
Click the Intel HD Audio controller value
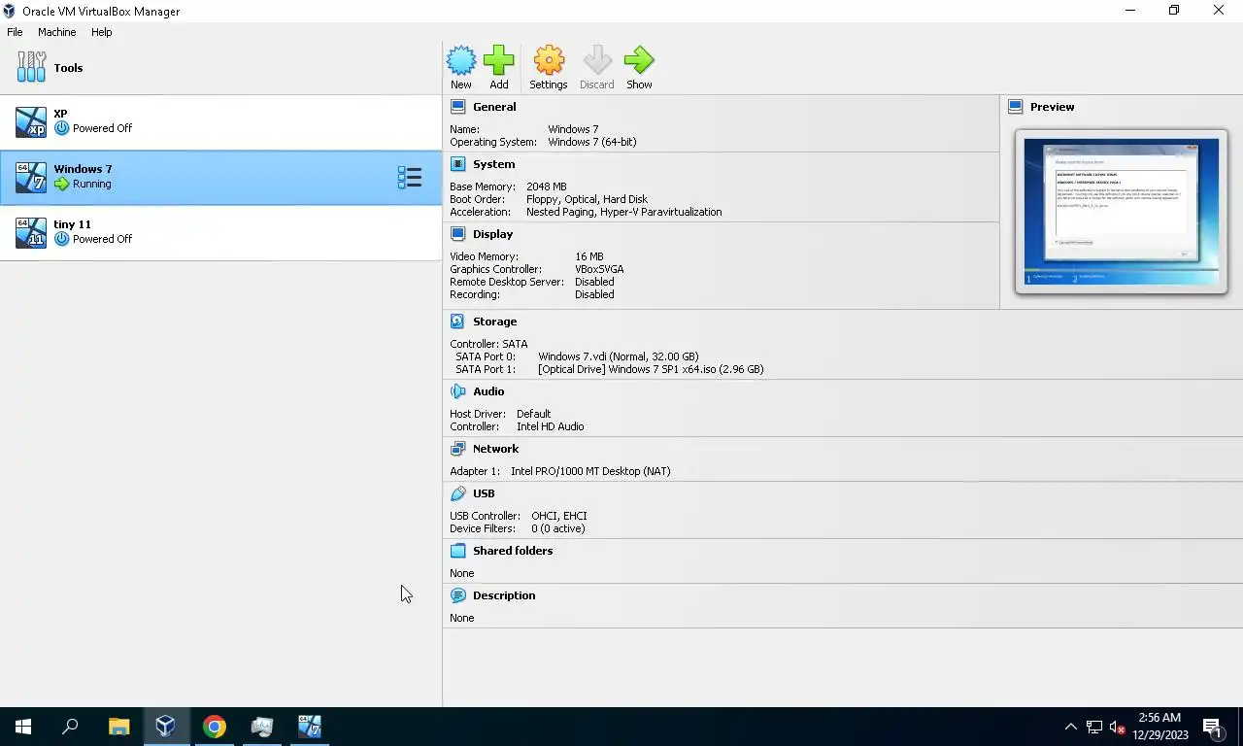(551, 426)
